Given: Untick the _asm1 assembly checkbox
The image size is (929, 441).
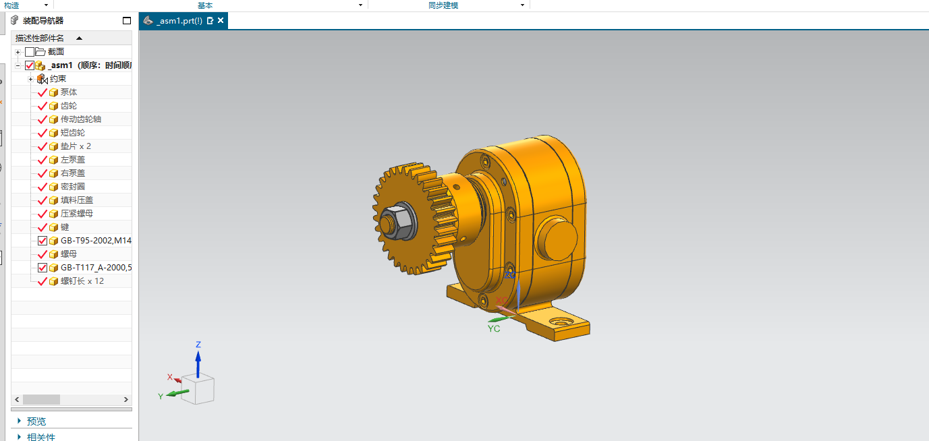Looking at the screenshot, I should coord(29,65).
